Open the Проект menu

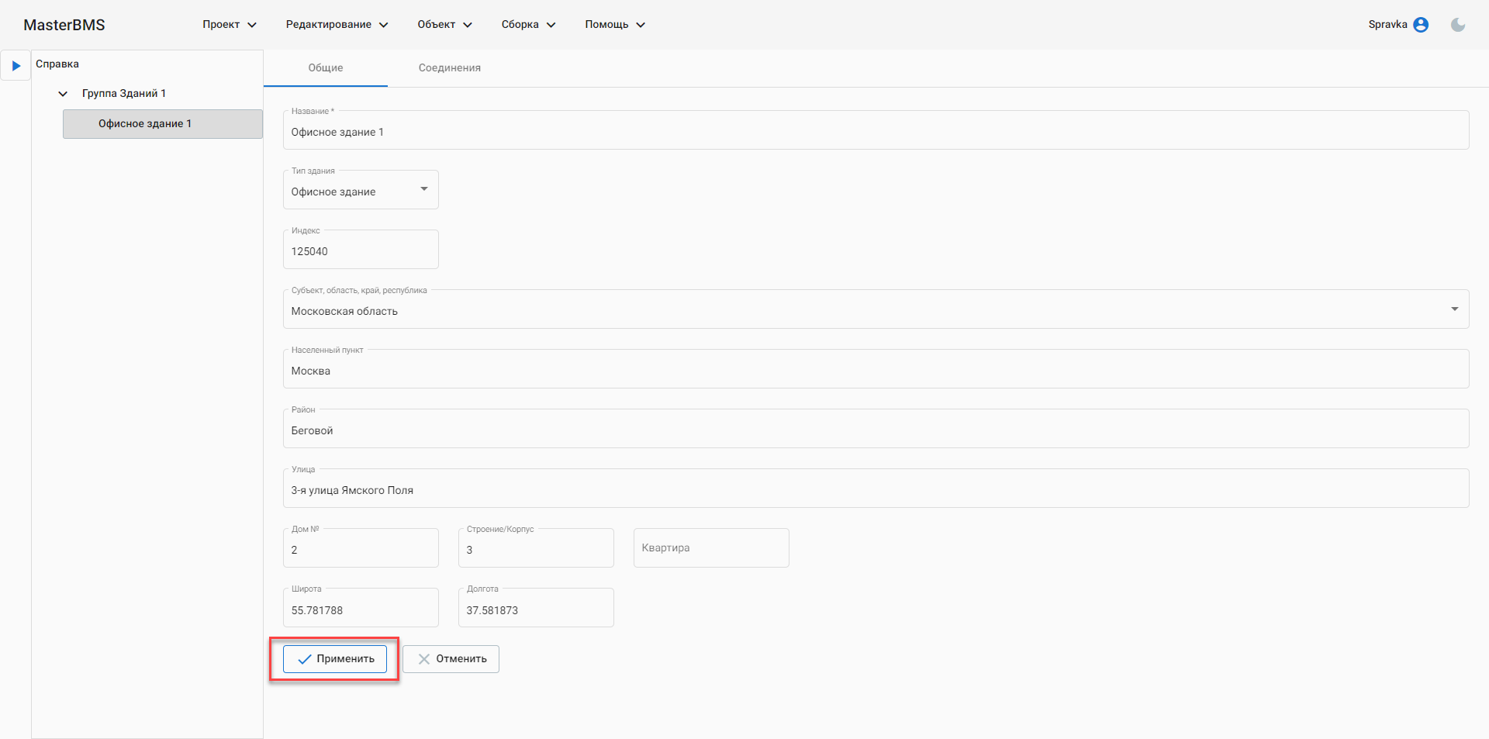[x=229, y=25]
